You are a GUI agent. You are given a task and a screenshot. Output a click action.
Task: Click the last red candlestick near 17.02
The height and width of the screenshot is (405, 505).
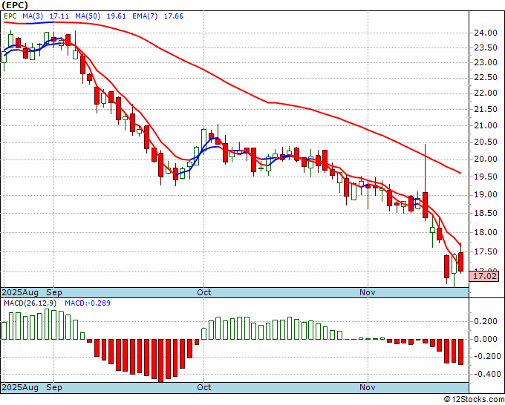pyautogui.click(x=461, y=262)
